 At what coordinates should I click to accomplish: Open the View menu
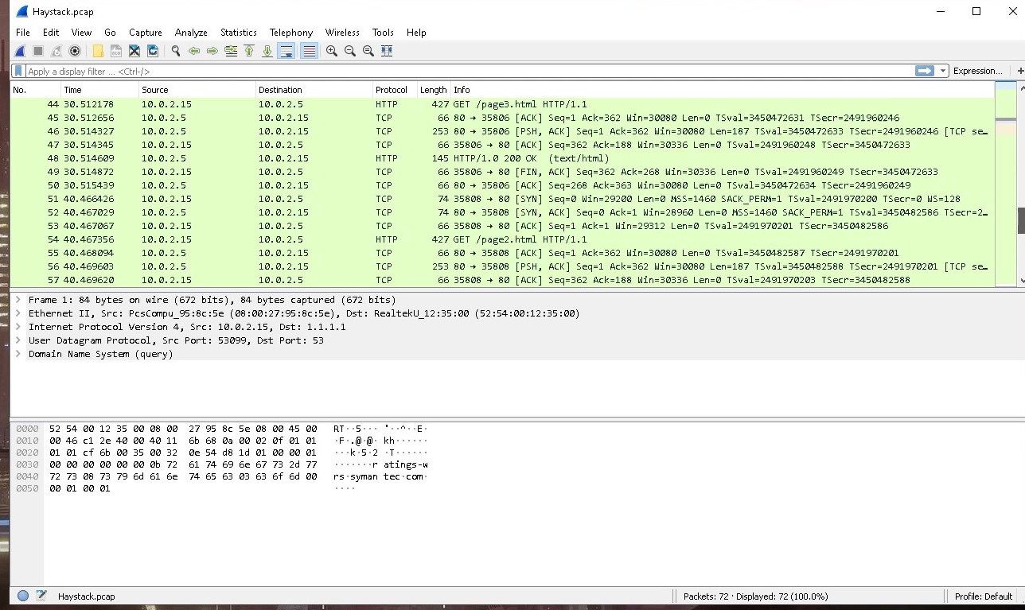[x=81, y=33]
